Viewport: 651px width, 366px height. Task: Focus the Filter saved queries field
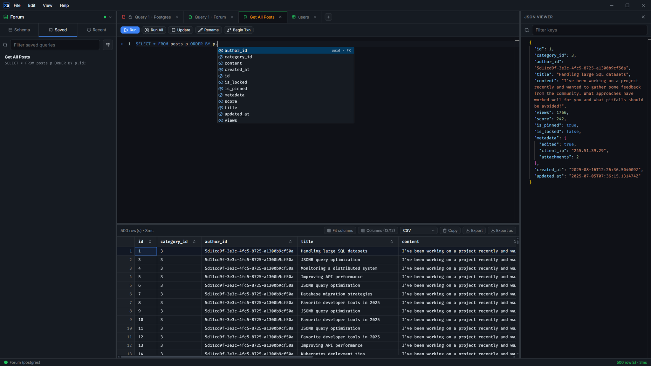click(55, 45)
